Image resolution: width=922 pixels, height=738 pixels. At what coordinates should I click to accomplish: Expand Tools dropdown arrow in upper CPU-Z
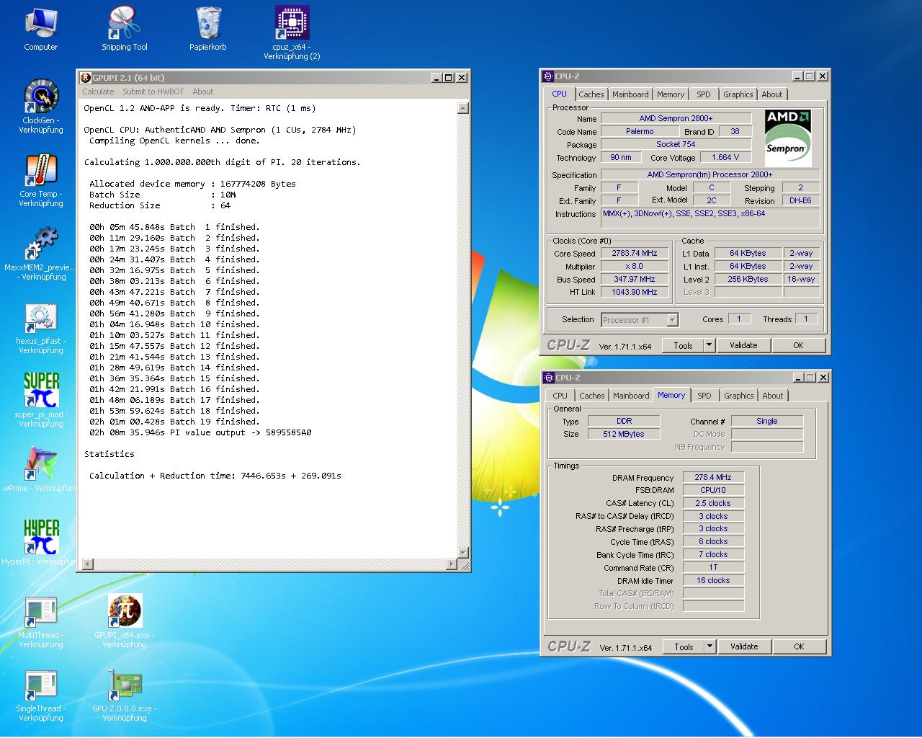(x=709, y=345)
